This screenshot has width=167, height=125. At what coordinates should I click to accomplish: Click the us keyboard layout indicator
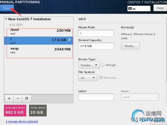click(x=139, y=9)
